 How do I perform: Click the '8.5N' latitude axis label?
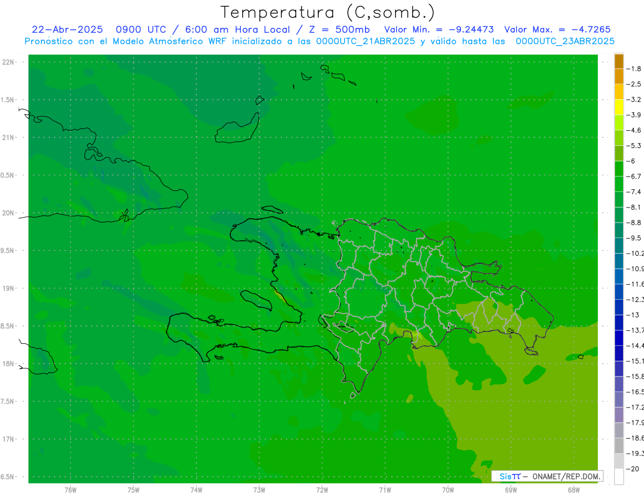8,326
